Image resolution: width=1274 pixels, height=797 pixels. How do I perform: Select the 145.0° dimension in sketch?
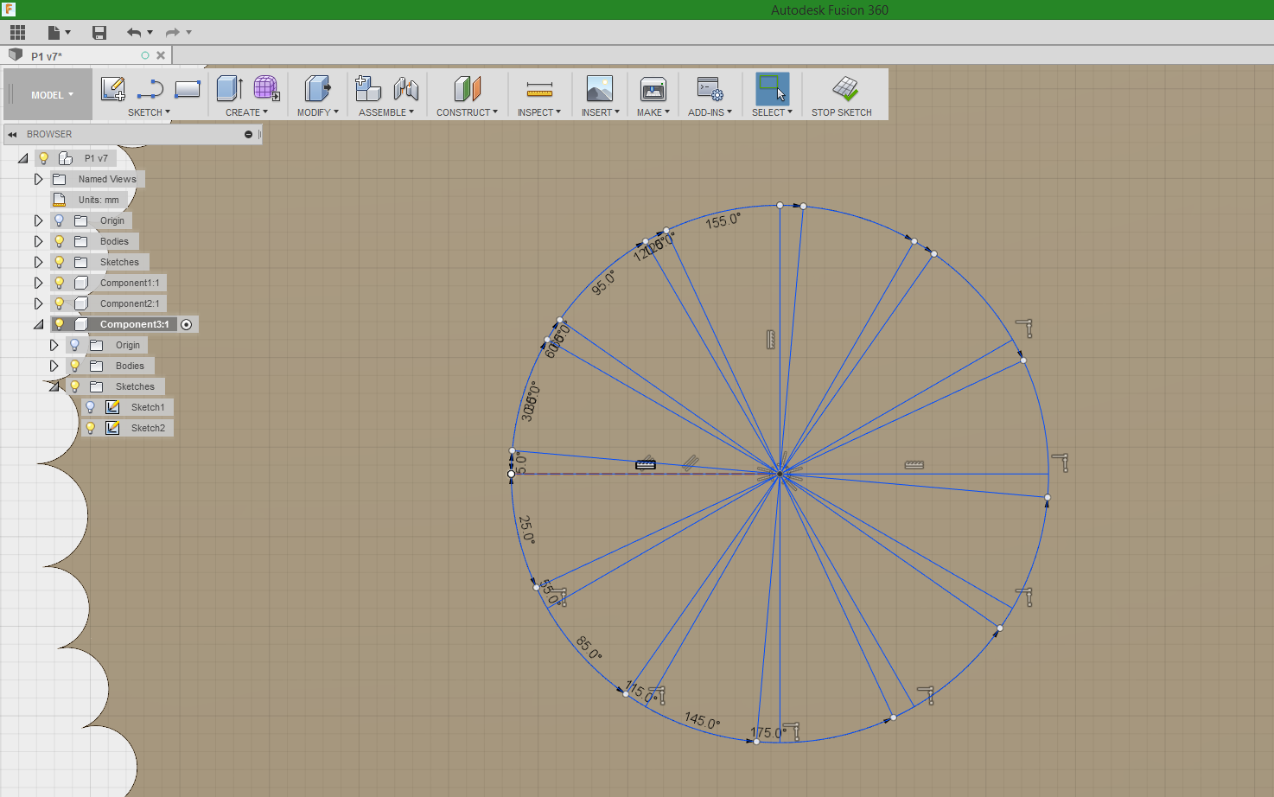pyautogui.click(x=702, y=720)
